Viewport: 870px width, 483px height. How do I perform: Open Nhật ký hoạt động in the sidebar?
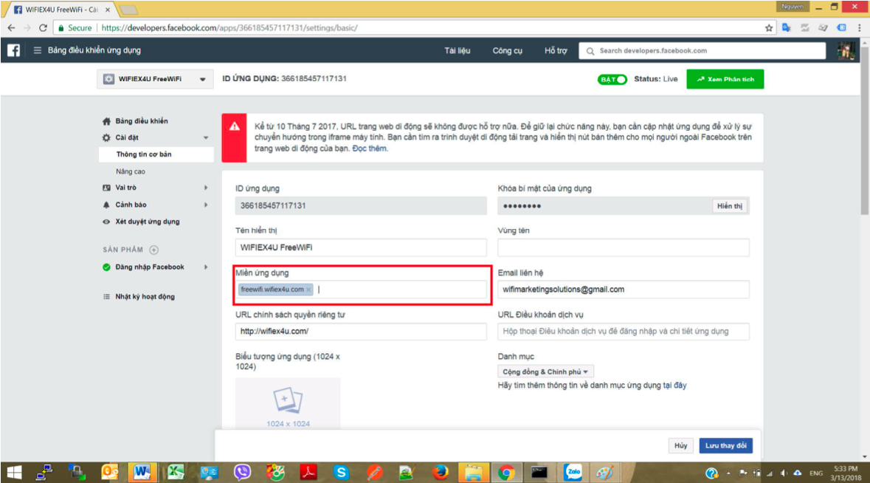[145, 296]
